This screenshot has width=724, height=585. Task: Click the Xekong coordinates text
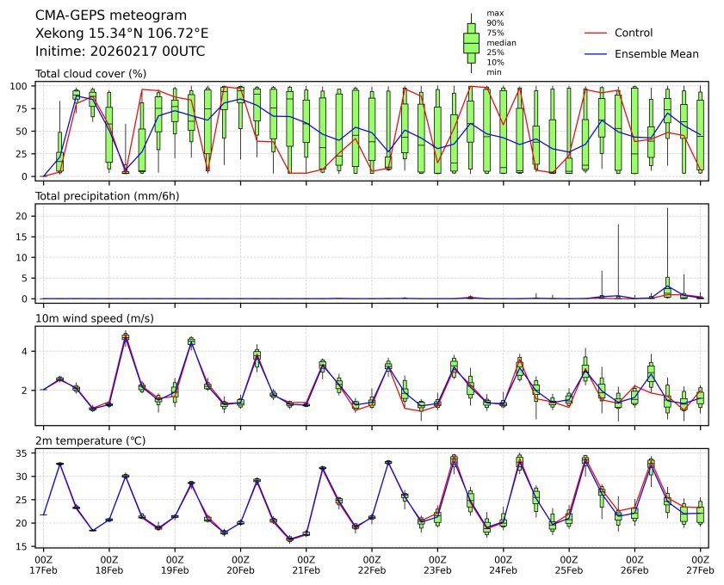pyautogui.click(x=121, y=34)
